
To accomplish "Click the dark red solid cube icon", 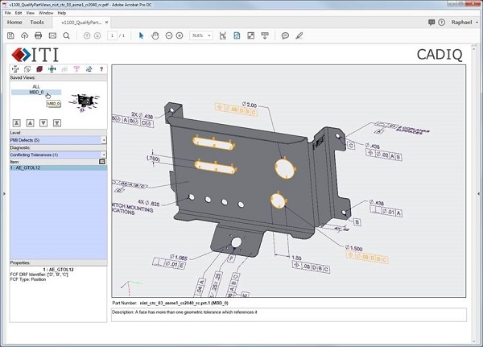I will click(39, 69).
